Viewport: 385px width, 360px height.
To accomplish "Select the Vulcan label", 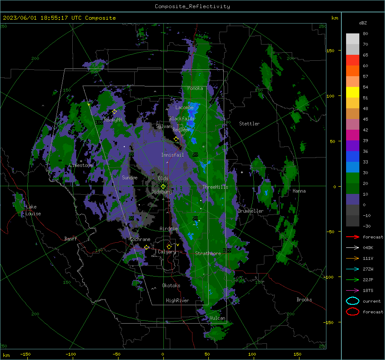I will tap(217, 318).
